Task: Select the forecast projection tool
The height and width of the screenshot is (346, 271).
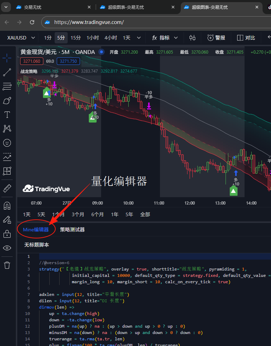Action: (7, 157)
